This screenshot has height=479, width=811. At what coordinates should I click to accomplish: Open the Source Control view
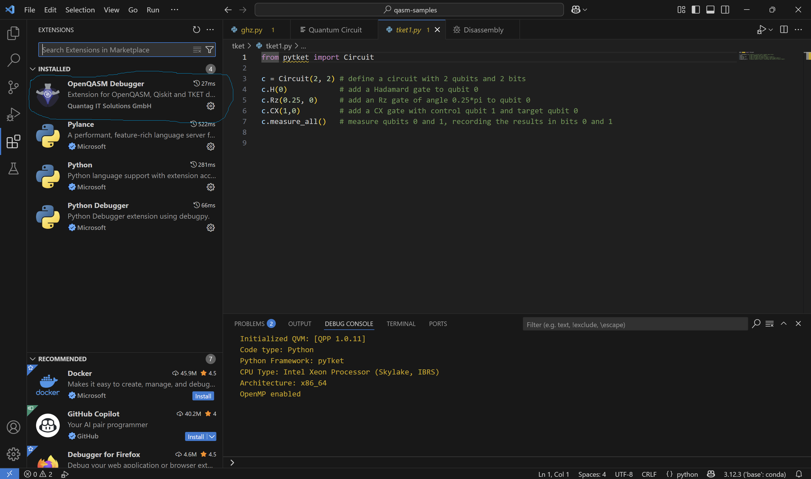click(x=13, y=87)
